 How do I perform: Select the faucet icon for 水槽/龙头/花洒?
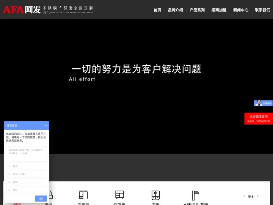coord(195,196)
